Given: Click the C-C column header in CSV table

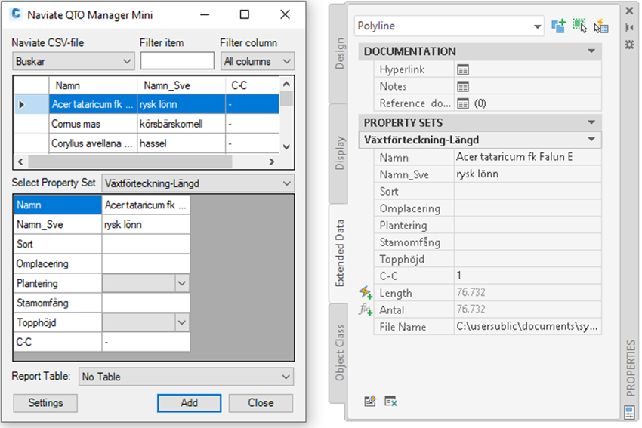Looking at the screenshot, I should (252, 85).
